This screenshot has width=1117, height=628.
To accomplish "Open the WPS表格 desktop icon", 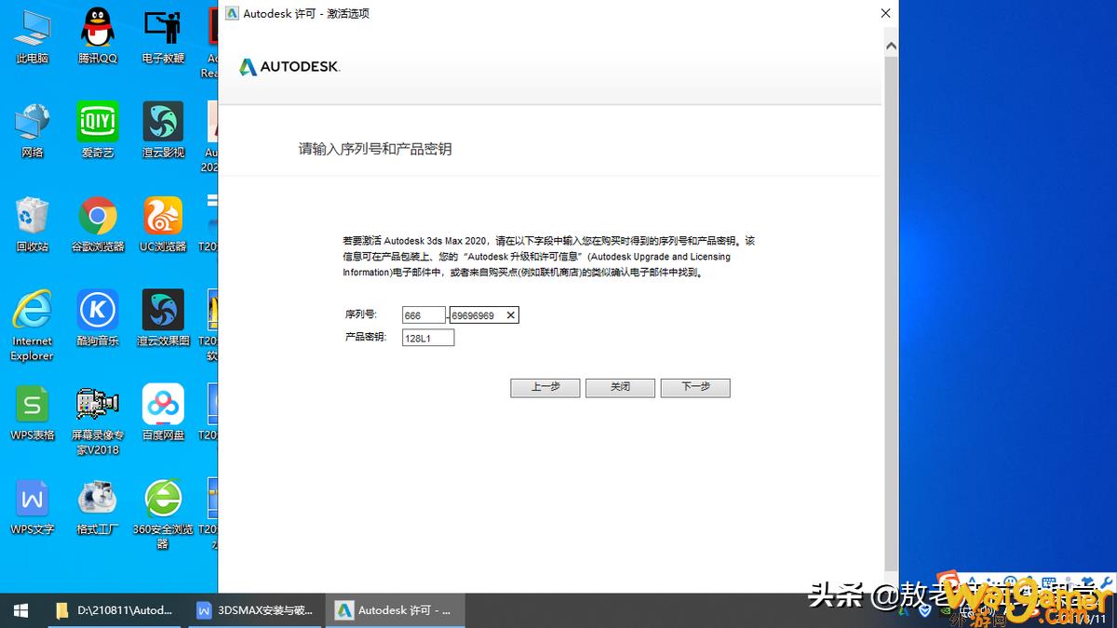I will 33,412.
